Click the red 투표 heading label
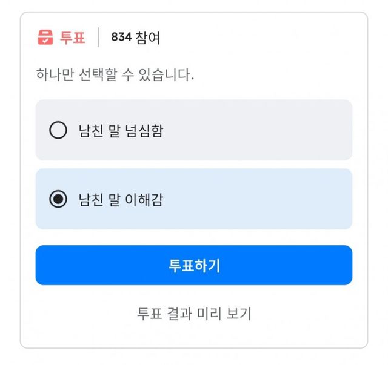The height and width of the screenshot is (365, 388). (x=73, y=38)
